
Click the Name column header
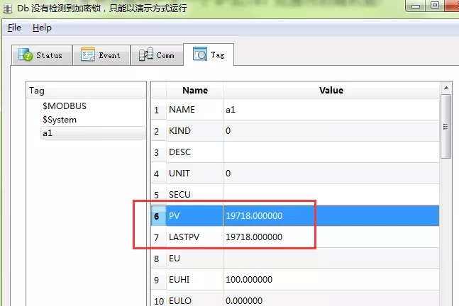tap(195, 90)
